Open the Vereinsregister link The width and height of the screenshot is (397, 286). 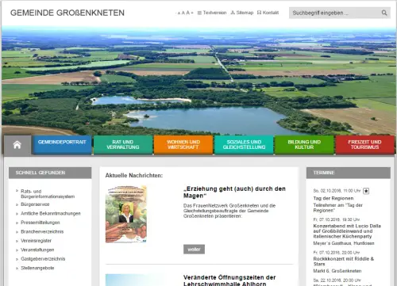pyautogui.click(x=36, y=241)
